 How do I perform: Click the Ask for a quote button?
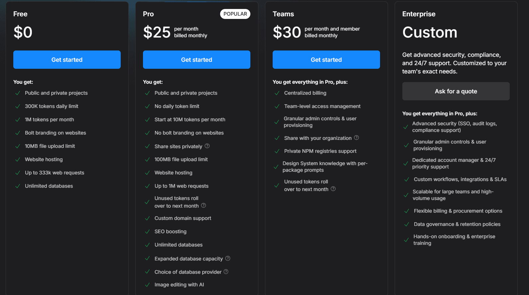456,91
